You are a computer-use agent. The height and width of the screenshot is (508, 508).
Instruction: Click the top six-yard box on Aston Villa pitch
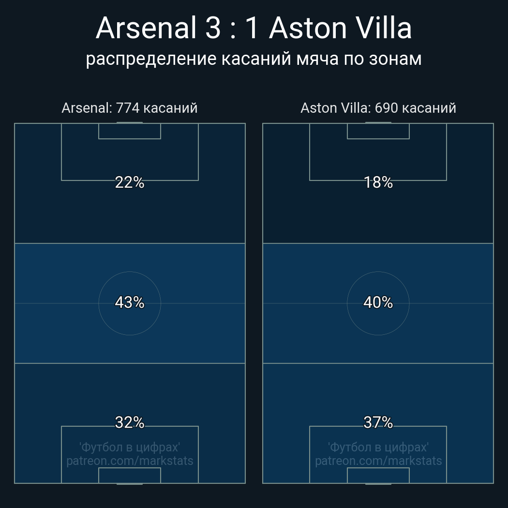[378, 131]
